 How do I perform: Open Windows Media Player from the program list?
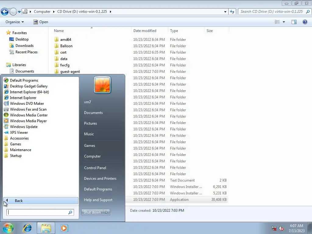click(x=28, y=121)
